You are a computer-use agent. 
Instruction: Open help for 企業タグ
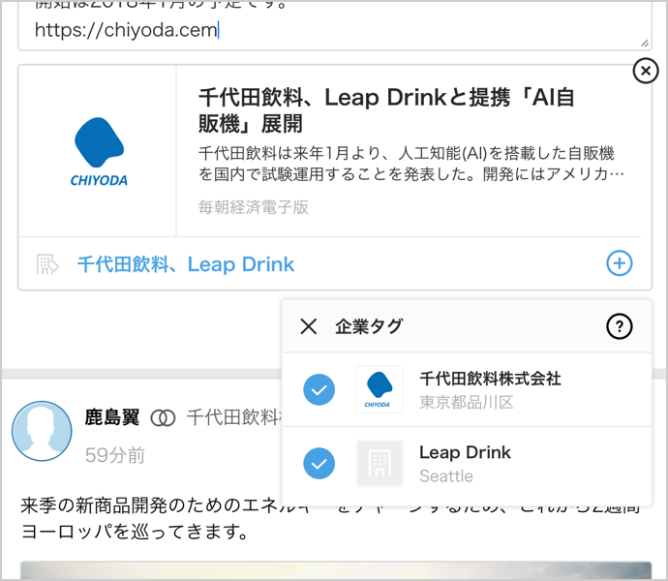tap(619, 326)
